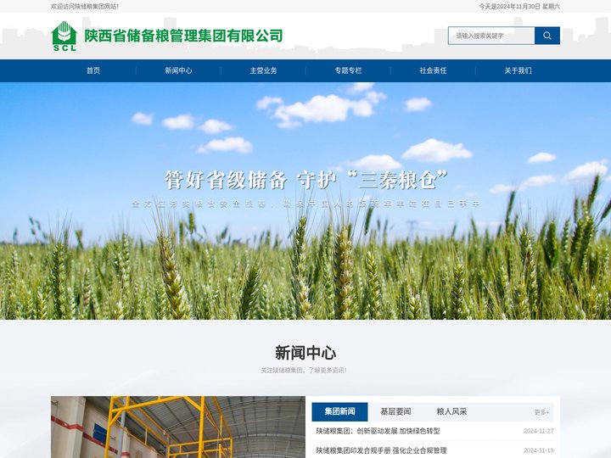Click the 更多+ link
Screen dimensions: 611x458
click(x=541, y=412)
